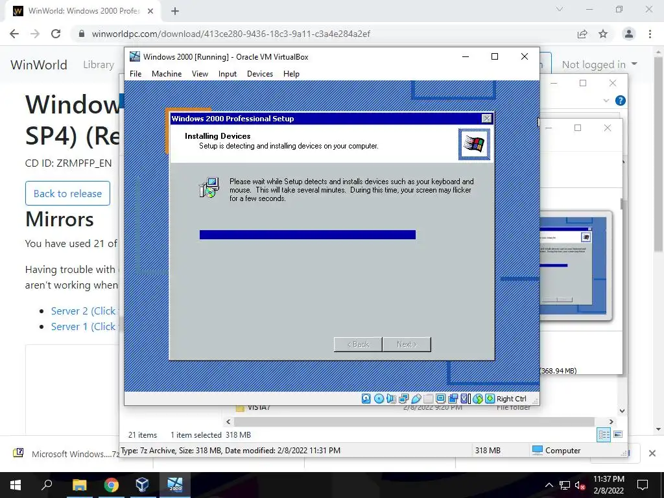Screen dimensions: 664x498
Task: Click Explorer horizontal scrollbar right arrow
Action: click(x=611, y=421)
